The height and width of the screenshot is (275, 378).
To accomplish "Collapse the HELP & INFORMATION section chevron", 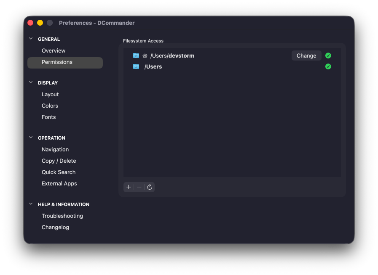I will 30,204.
